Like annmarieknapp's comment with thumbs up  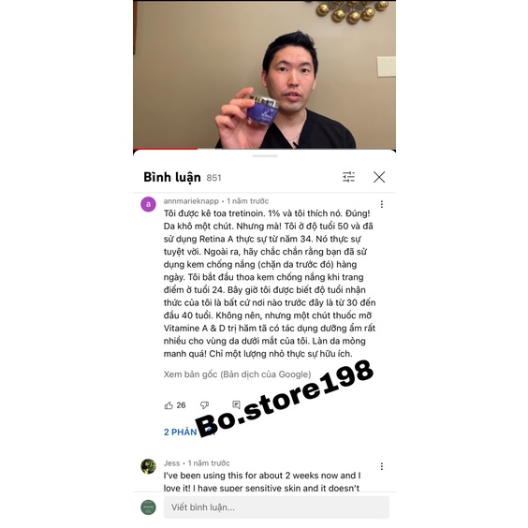169,405
